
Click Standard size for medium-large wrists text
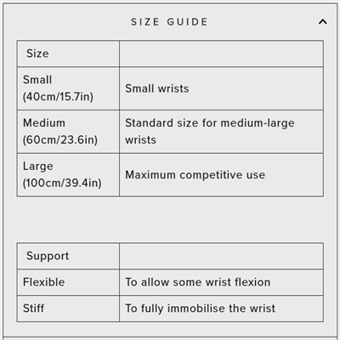tap(210, 131)
